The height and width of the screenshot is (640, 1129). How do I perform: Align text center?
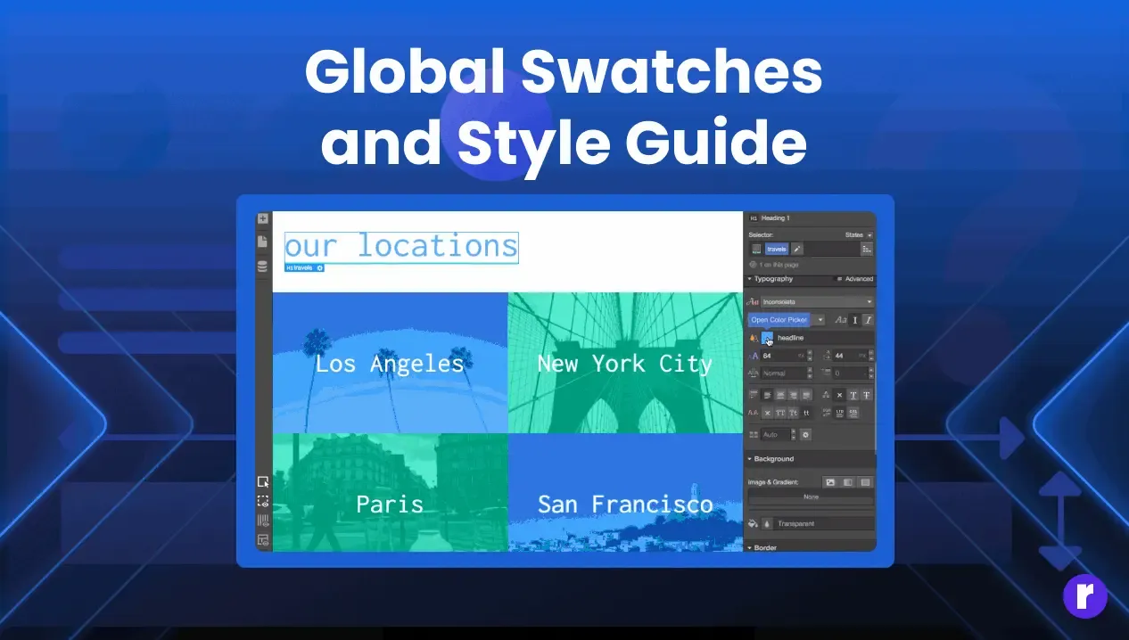point(780,395)
